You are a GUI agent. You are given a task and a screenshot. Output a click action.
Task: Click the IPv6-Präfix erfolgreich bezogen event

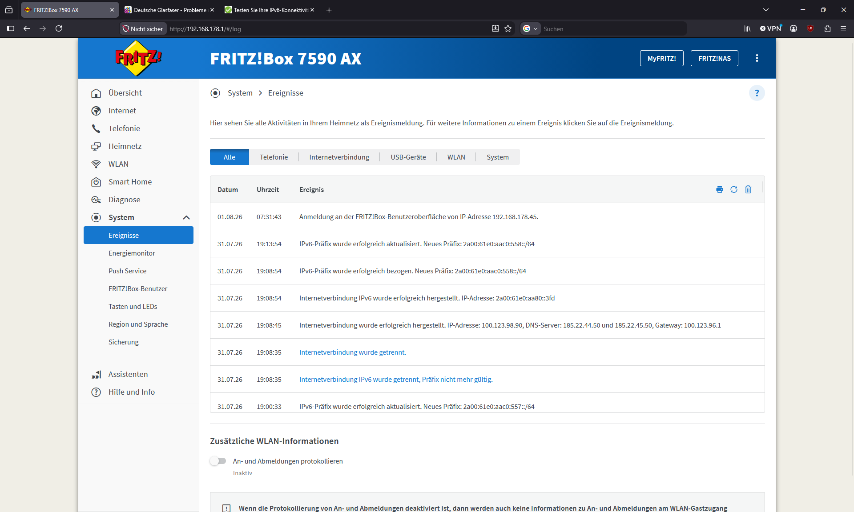coord(487,271)
